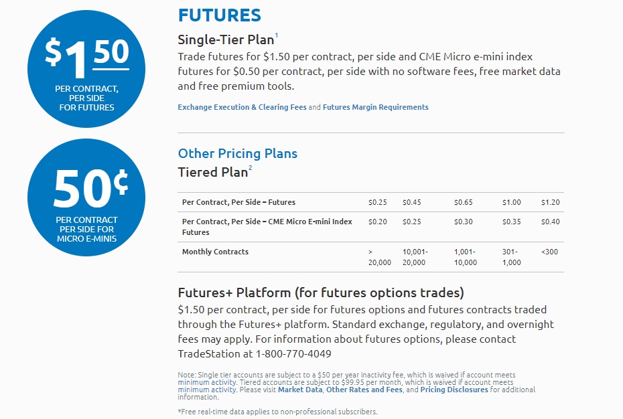The width and height of the screenshot is (623, 419).
Task: Click the FUTURES heading
Action: tap(220, 15)
